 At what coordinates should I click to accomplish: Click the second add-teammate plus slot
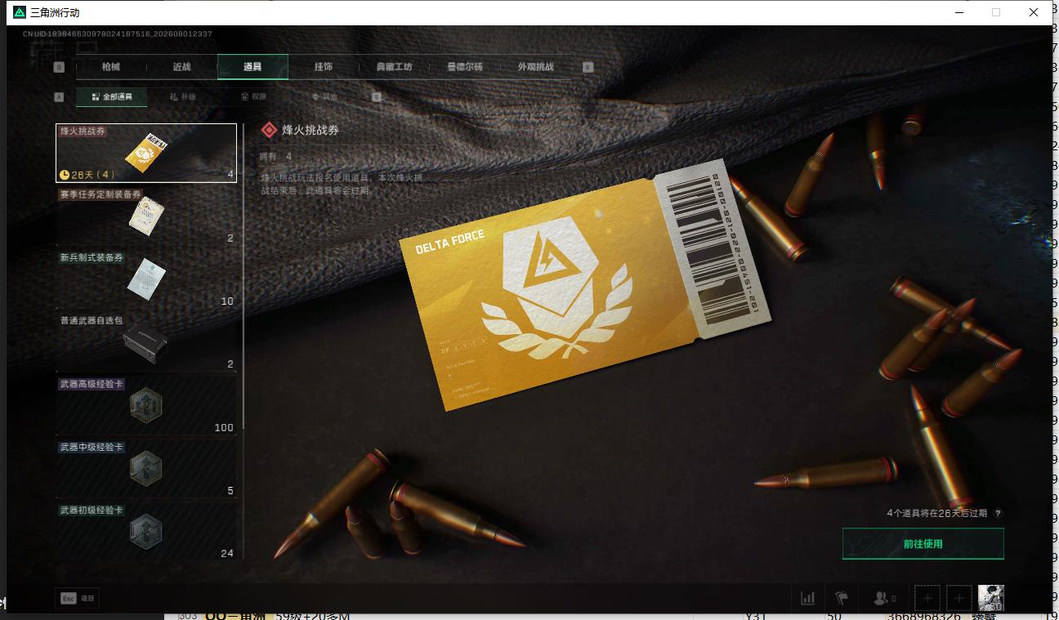coord(959,598)
